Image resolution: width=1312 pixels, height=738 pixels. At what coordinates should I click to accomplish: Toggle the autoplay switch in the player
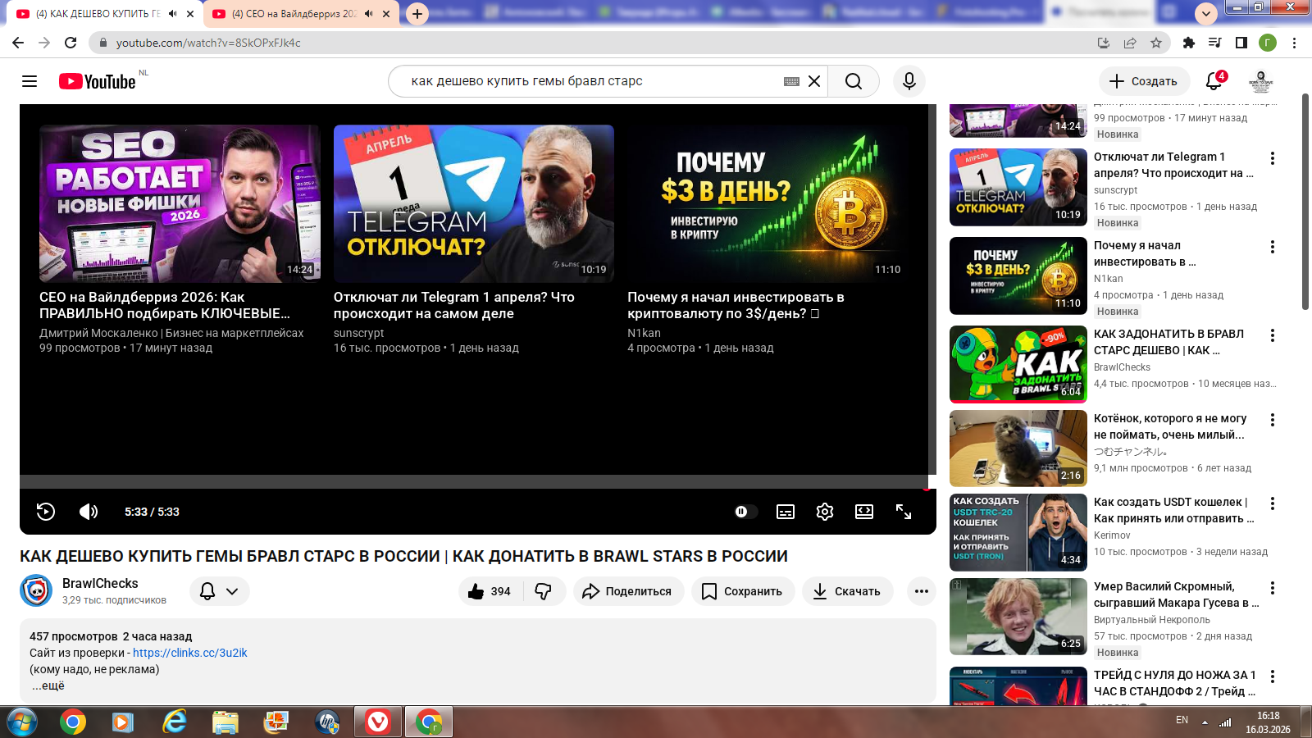click(745, 512)
